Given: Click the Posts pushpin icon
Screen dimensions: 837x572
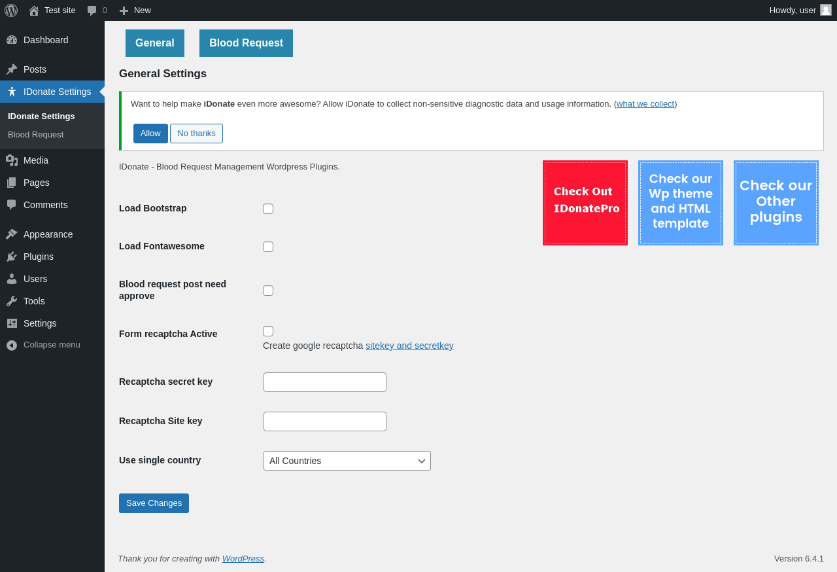Looking at the screenshot, I should coord(12,69).
